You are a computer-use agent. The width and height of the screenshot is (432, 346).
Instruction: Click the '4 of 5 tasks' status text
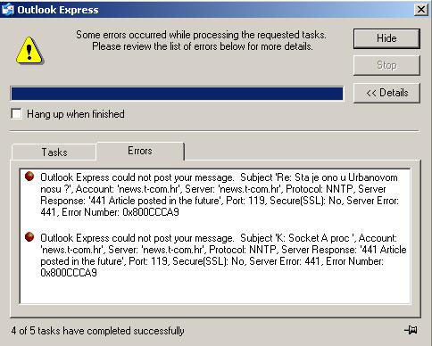(97, 331)
